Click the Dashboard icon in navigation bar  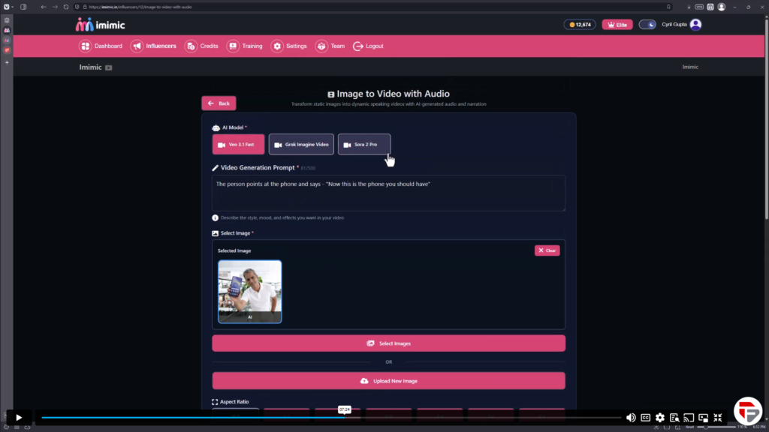pos(86,46)
